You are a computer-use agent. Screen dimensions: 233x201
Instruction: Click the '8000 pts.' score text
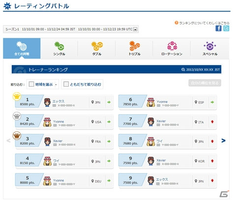28,183
